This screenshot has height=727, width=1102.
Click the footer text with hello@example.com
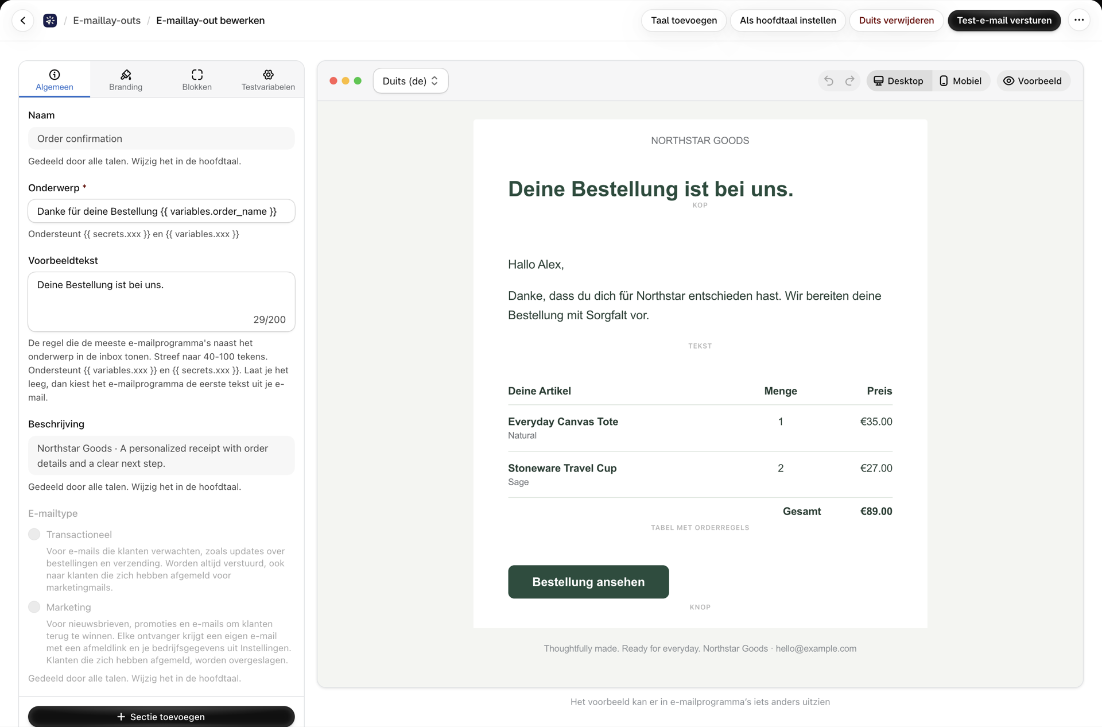pos(700,648)
